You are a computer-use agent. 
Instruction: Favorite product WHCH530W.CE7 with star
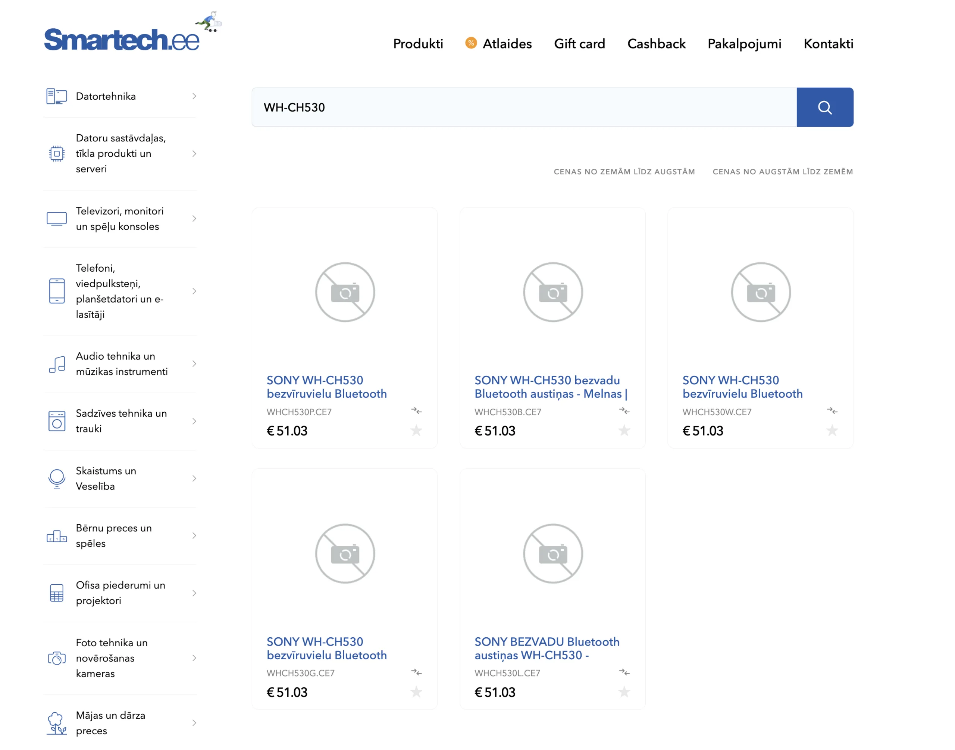point(832,430)
